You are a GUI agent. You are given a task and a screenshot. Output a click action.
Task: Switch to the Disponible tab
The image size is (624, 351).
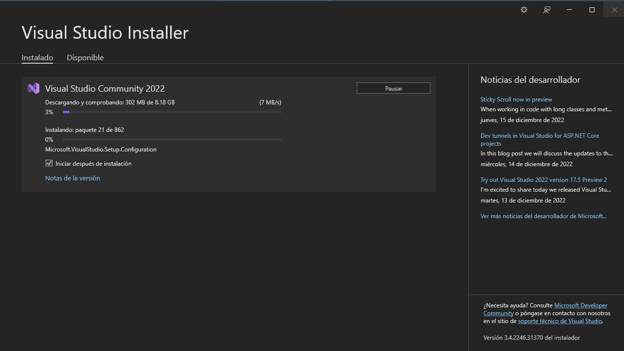(85, 57)
